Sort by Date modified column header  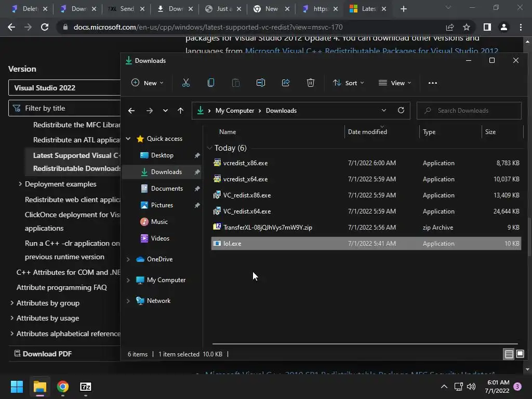click(367, 131)
